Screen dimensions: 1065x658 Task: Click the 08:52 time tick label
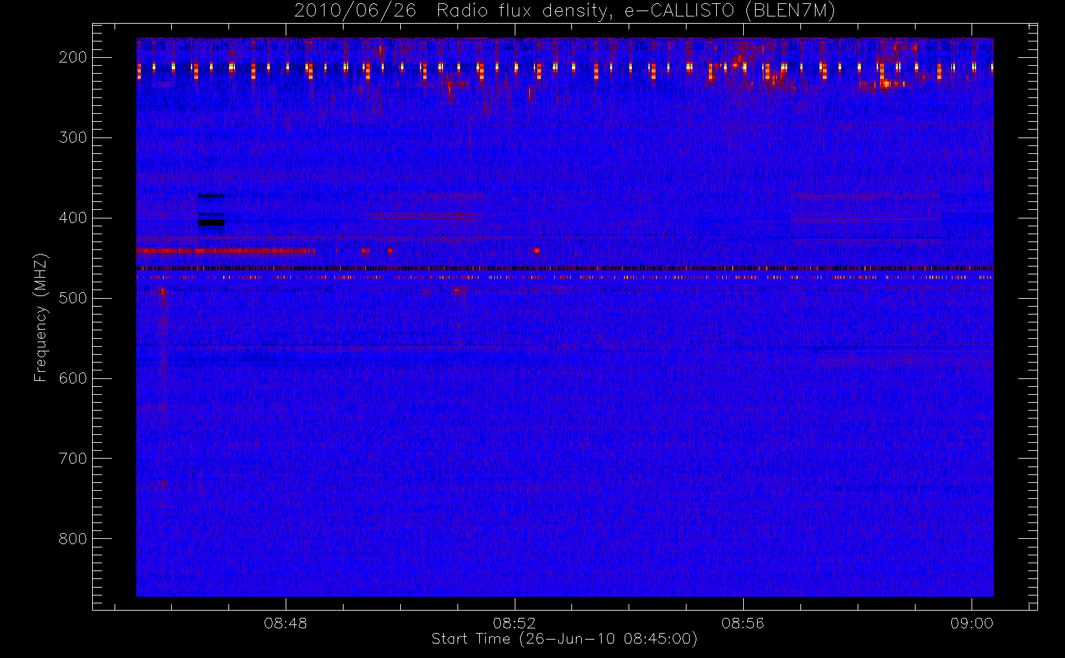515,623
